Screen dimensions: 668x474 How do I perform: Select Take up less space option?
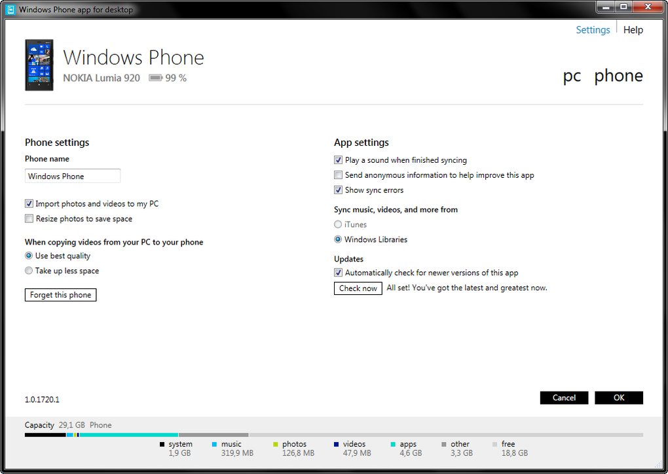(29, 271)
